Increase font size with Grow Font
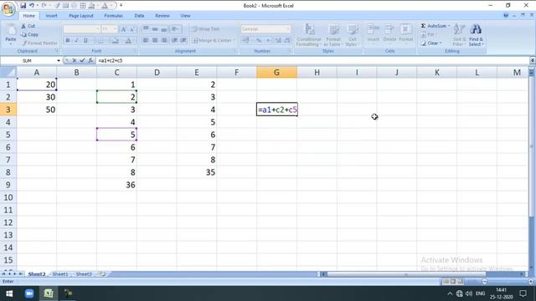536x301 pixels. coord(123,29)
